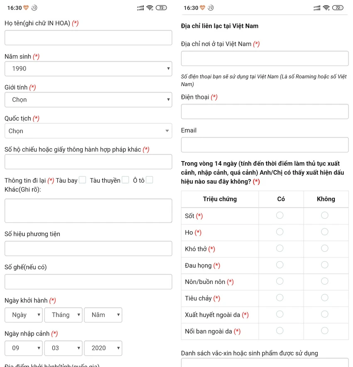
Task: Expand the Quốc tịch selection list
Action: [88, 131]
